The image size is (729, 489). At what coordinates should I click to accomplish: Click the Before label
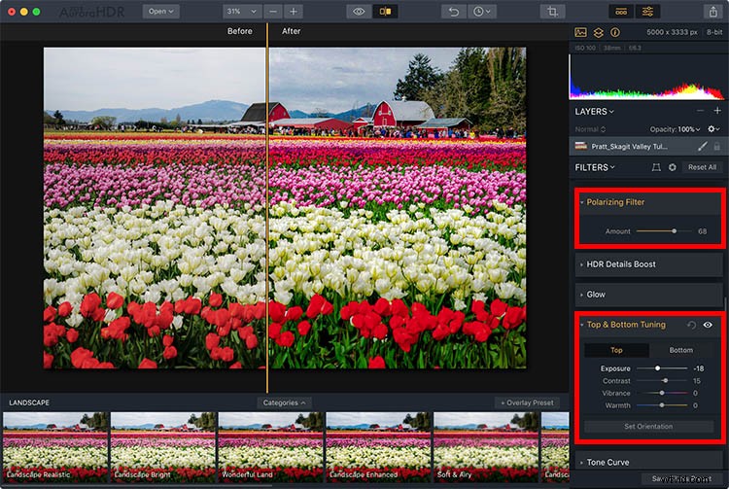coord(240,31)
